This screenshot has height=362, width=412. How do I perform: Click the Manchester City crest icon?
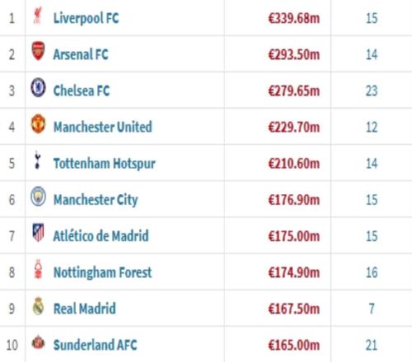[x=38, y=197]
